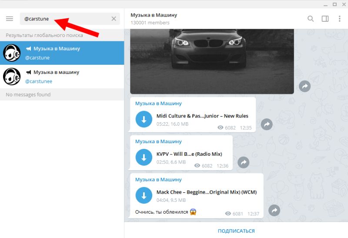Click the Midi Culture & Pas...Junior – New Rules title
Viewport: 348px width, 238px height.
[202, 116]
